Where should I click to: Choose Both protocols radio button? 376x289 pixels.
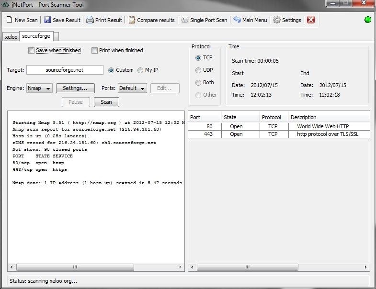(x=198, y=83)
